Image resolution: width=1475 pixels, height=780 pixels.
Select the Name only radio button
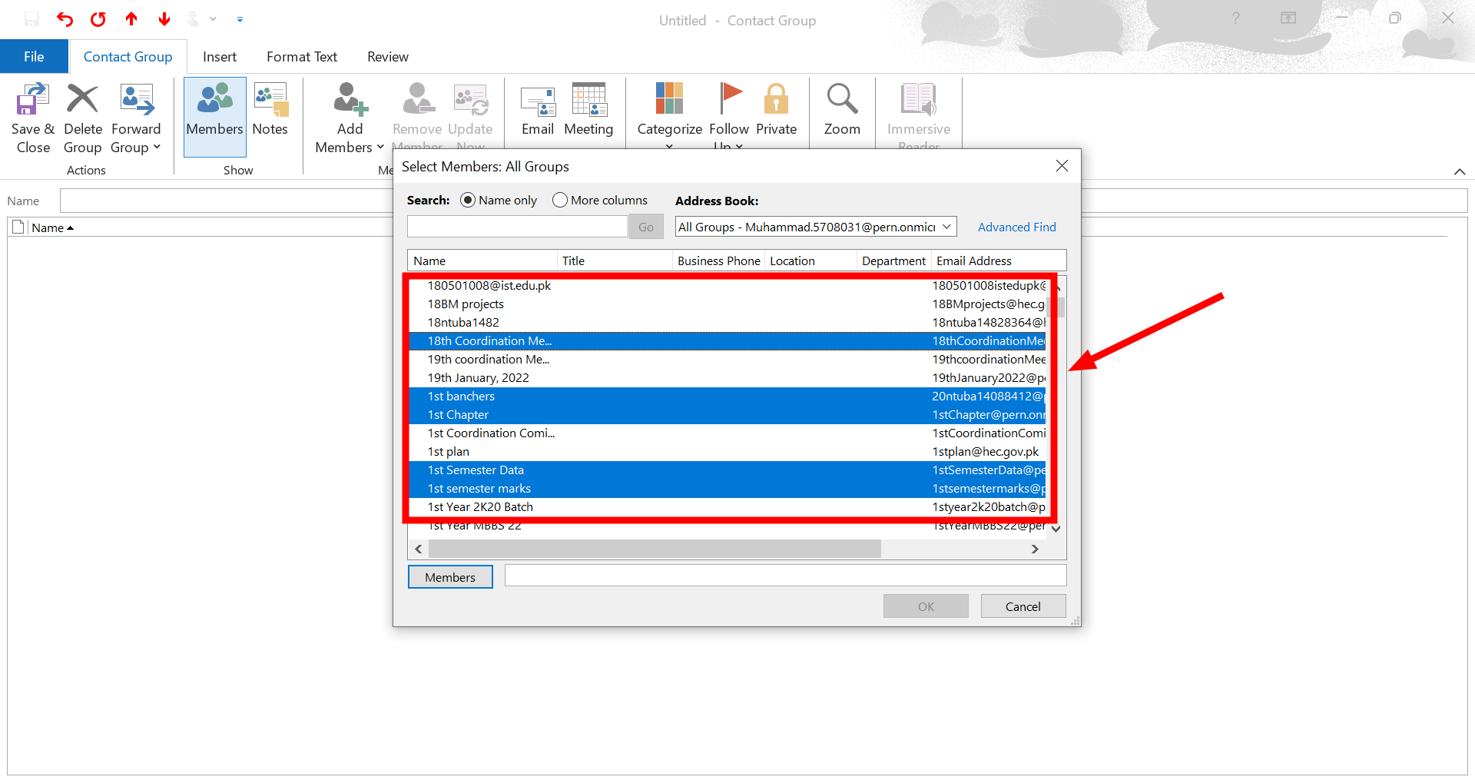pos(468,201)
